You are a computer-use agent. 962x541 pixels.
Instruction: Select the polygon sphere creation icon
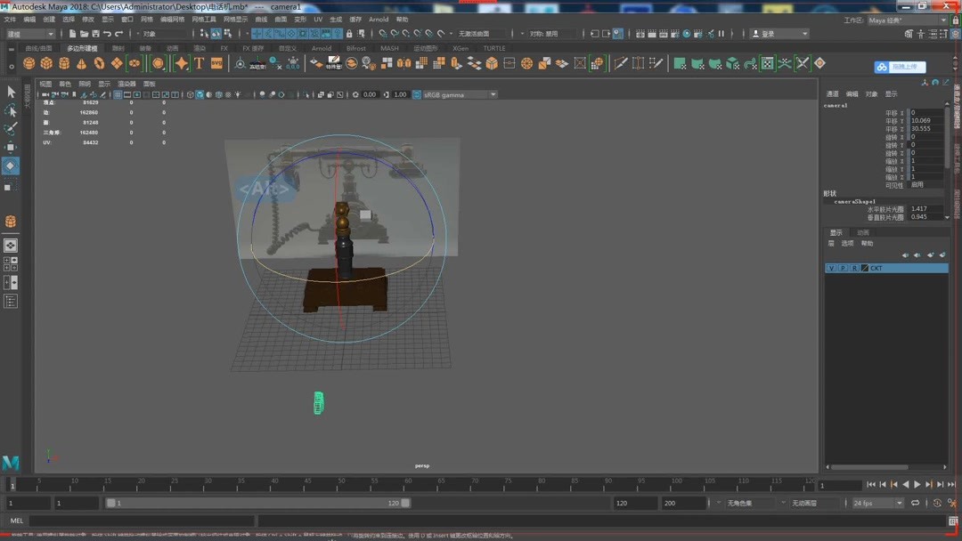tap(30, 62)
